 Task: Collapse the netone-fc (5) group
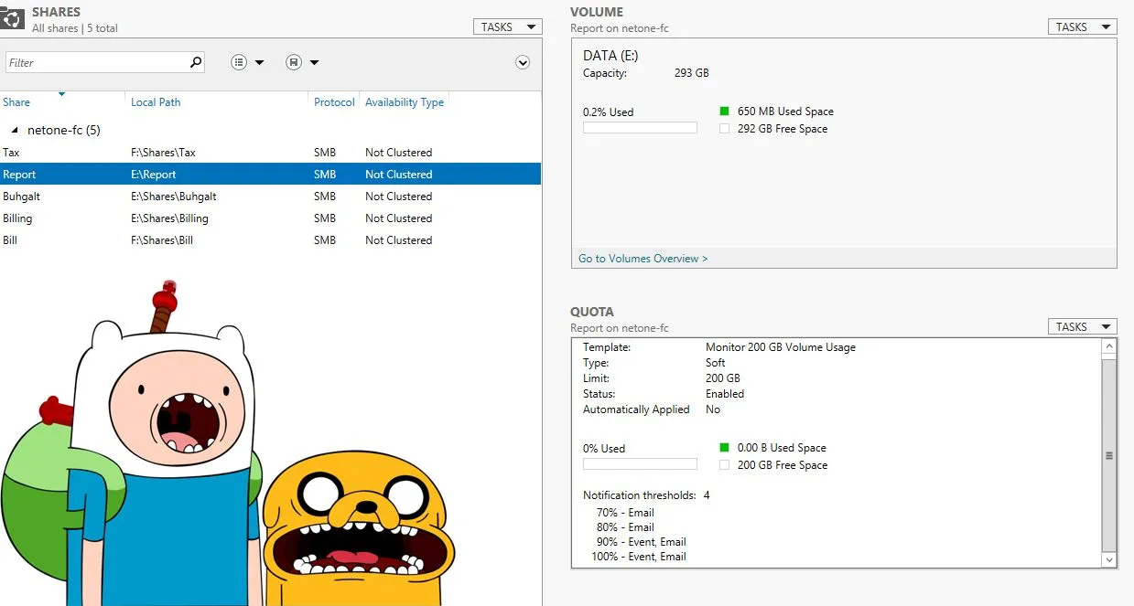pyautogui.click(x=15, y=130)
